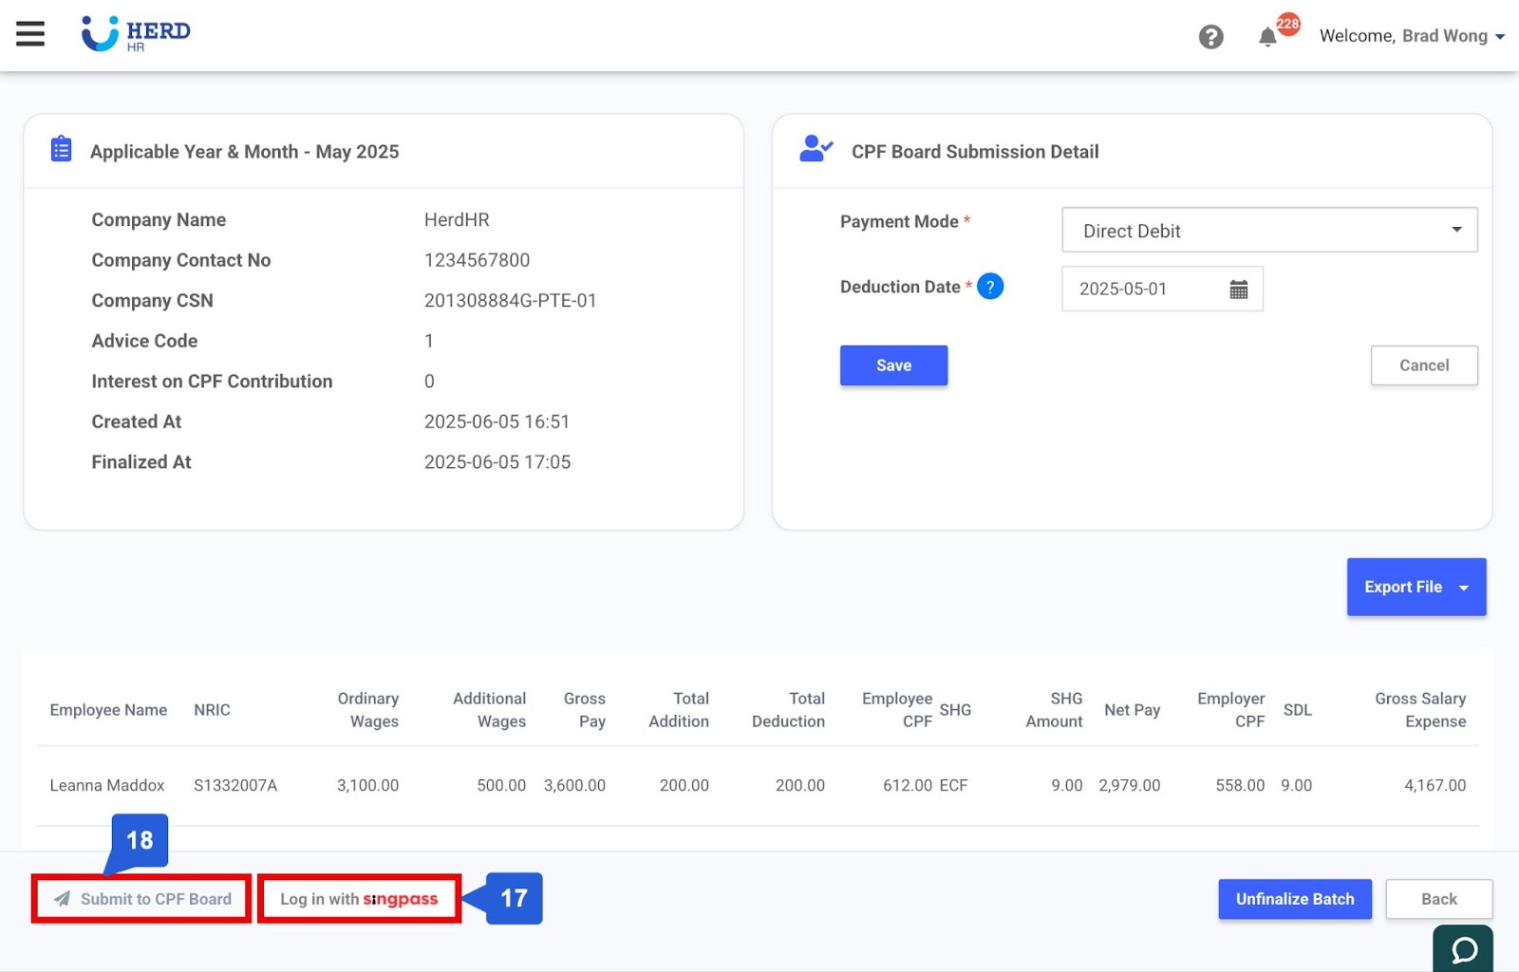Click the paper plane icon on Submit to CPF Board
The width and height of the screenshot is (1519, 972).
pyautogui.click(x=63, y=898)
